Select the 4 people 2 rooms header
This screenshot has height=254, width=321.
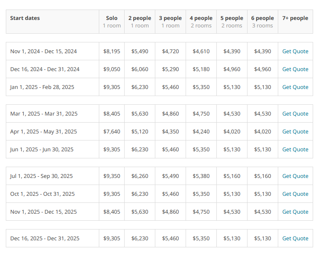tap(201, 22)
